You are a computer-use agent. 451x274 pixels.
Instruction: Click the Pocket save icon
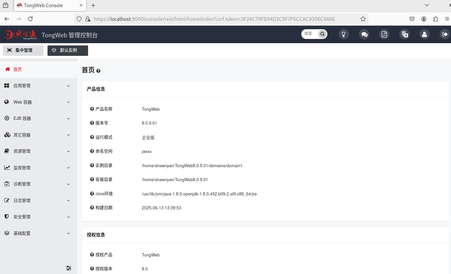click(x=412, y=19)
